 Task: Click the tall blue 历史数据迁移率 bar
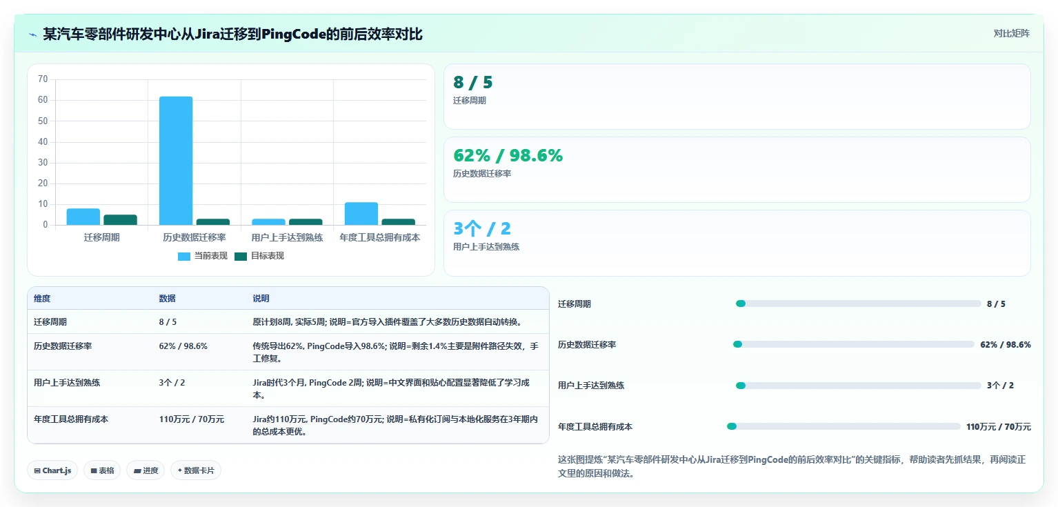click(x=176, y=161)
